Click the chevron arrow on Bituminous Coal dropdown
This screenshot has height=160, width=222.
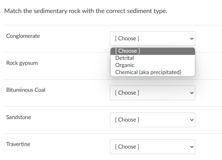pyautogui.click(x=192, y=93)
